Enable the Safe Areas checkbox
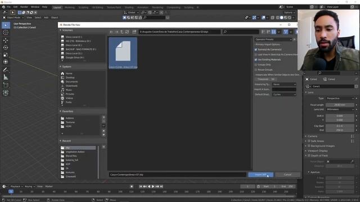This screenshot has width=360, height=202. [x=309, y=141]
